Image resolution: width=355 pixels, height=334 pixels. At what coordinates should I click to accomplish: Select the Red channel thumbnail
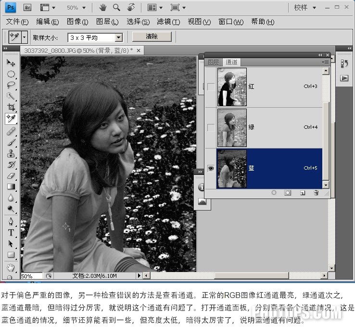(232, 87)
